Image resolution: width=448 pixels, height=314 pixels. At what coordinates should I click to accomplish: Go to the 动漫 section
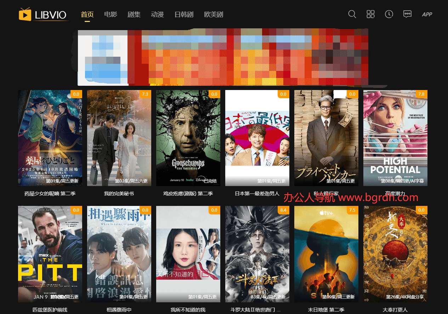pos(157,15)
